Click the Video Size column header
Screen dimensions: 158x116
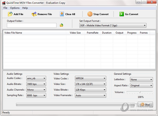(75, 33)
